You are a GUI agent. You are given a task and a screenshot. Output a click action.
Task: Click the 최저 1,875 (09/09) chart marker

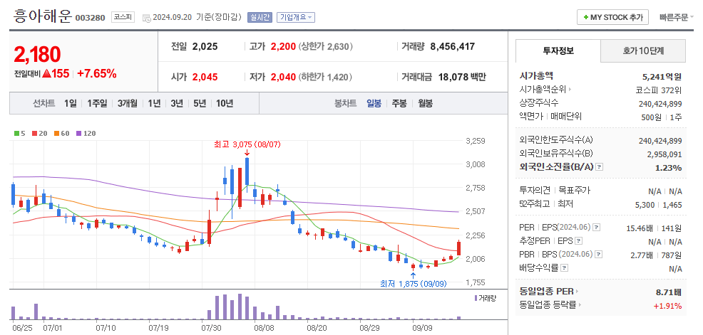(413, 284)
